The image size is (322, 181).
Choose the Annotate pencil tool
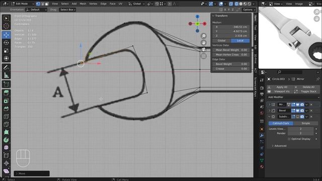(6, 67)
